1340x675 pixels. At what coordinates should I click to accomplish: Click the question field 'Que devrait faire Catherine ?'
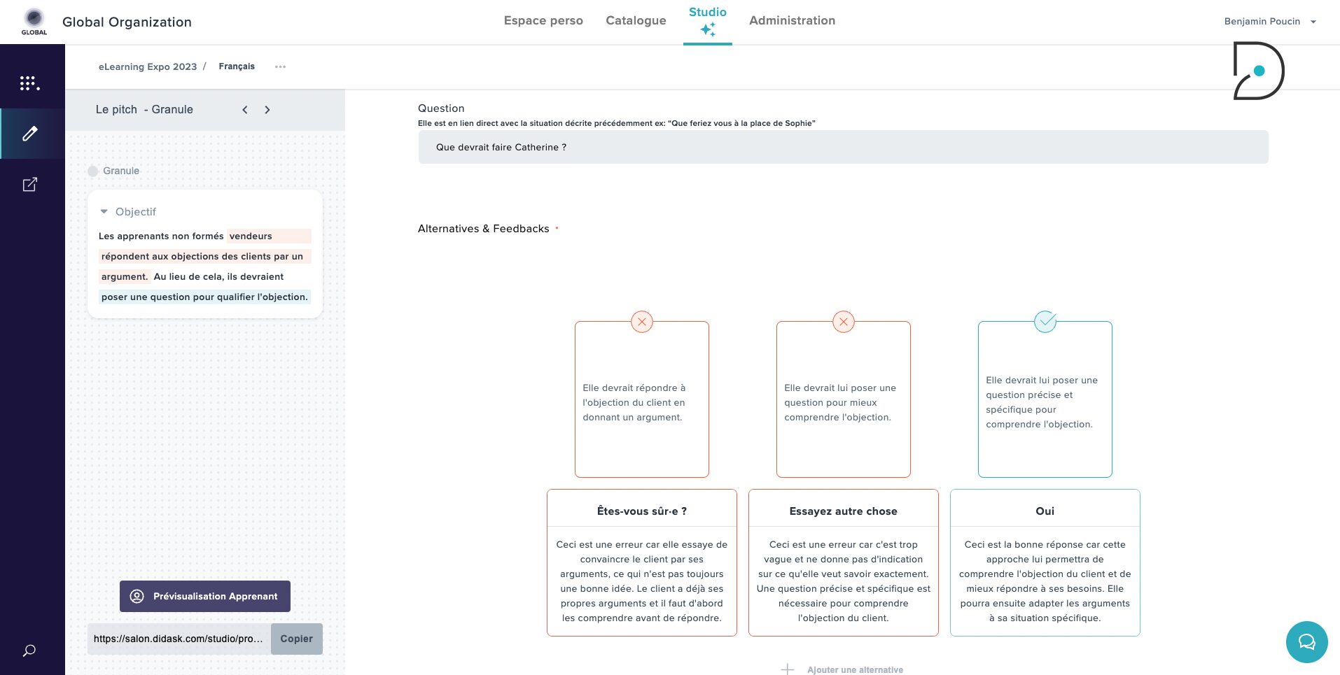pyautogui.click(x=843, y=147)
